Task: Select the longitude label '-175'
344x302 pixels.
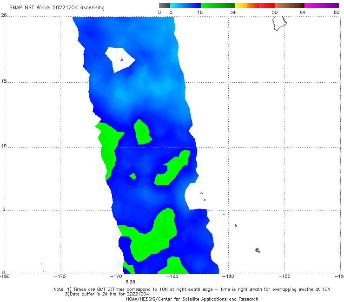Action: 60,276
